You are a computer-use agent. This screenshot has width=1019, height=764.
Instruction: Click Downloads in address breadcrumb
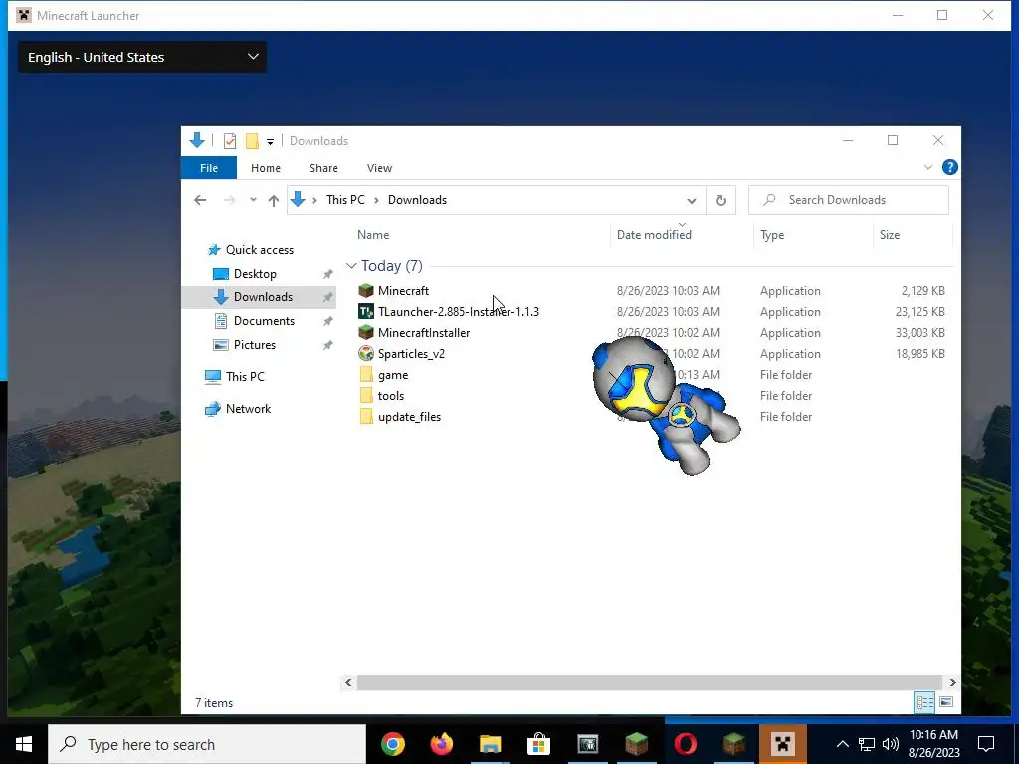(x=417, y=200)
